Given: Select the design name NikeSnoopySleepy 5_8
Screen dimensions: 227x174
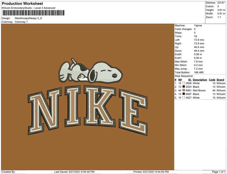Looking at the screenshot, I should pyautogui.click(x=28, y=18).
